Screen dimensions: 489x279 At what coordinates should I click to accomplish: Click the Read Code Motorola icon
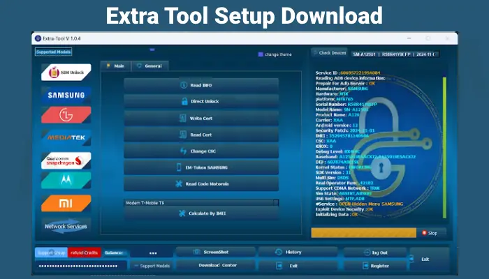pyautogui.click(x=179, y=183)
